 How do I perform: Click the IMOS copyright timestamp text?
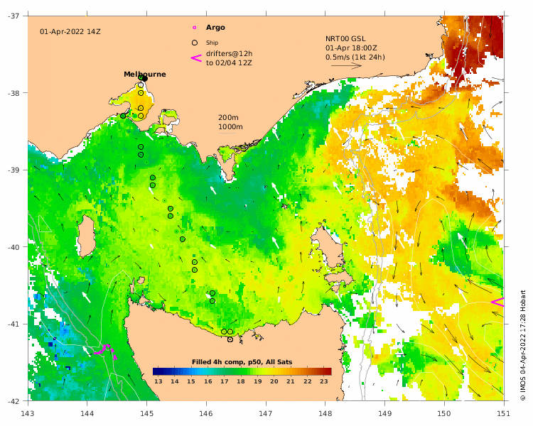(523, 345)
